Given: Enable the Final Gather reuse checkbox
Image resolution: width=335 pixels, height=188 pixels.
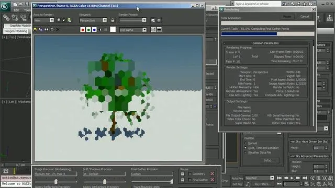Looking at the screenshot, I should (189, 180).
